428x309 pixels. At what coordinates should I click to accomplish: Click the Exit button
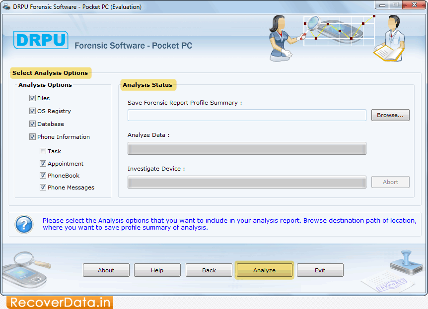(x=320, y=270)
